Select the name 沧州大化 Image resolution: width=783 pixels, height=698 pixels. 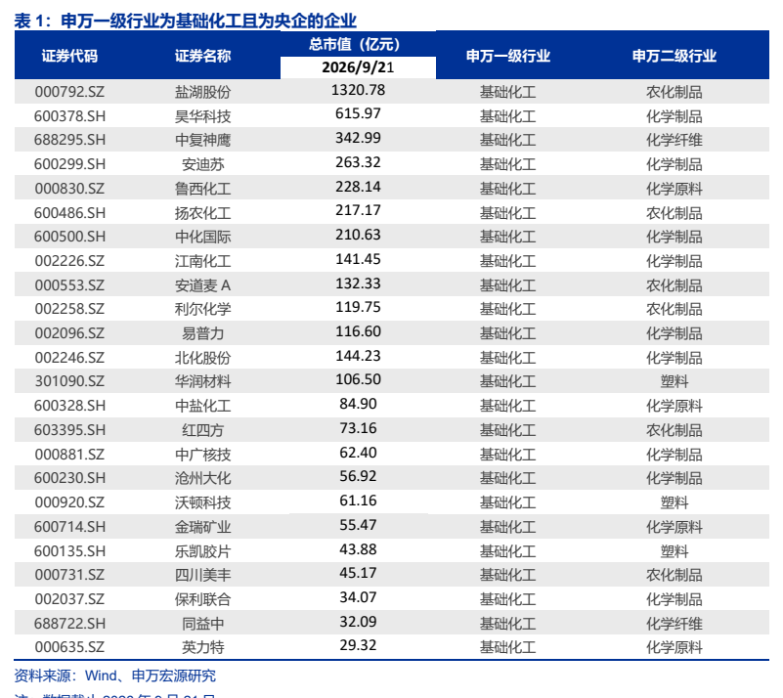pyautogui.click(x=202, y=478)
